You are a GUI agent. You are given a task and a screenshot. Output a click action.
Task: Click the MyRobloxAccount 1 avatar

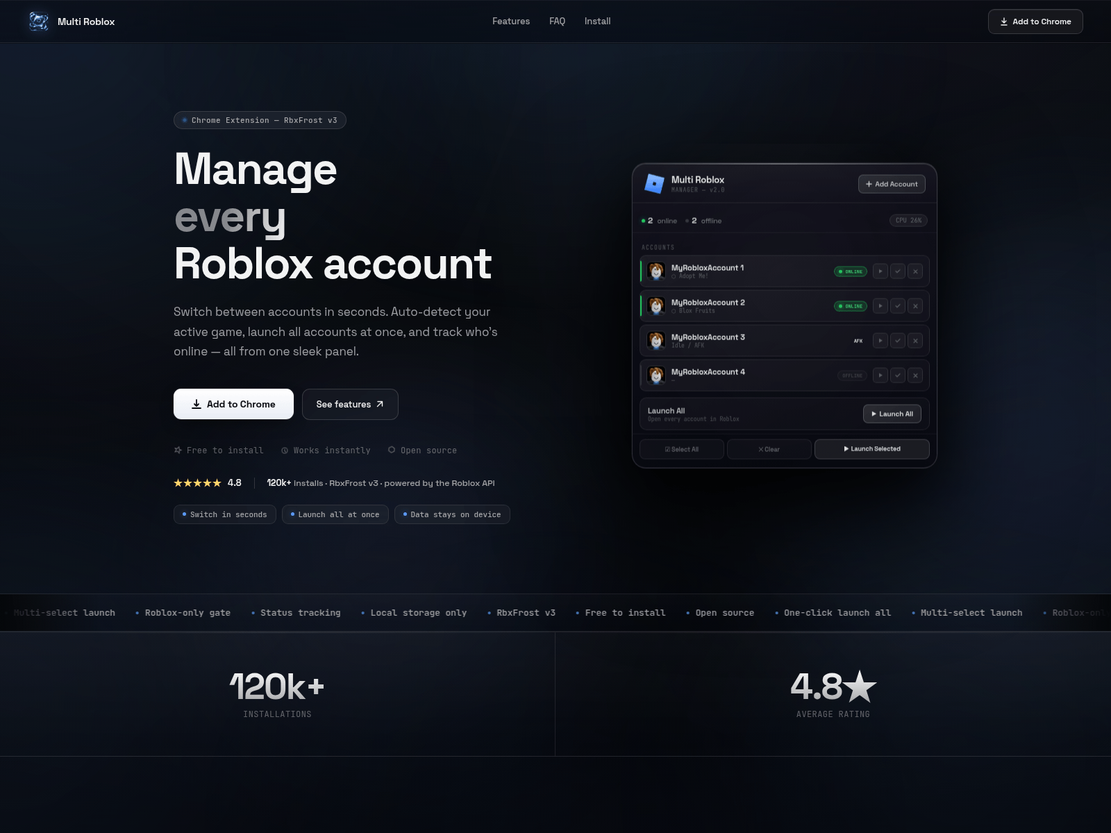(656, 271)
